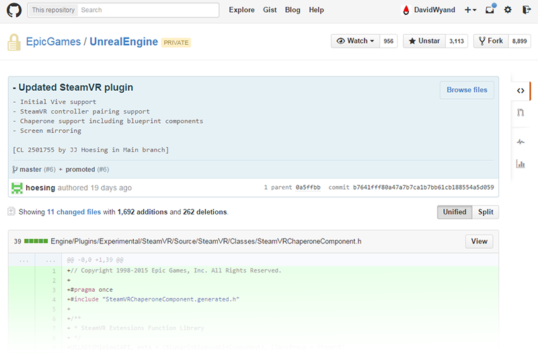Click '1,692 additions' summary text
The image size is (538, 353).
tap(143, 212)
